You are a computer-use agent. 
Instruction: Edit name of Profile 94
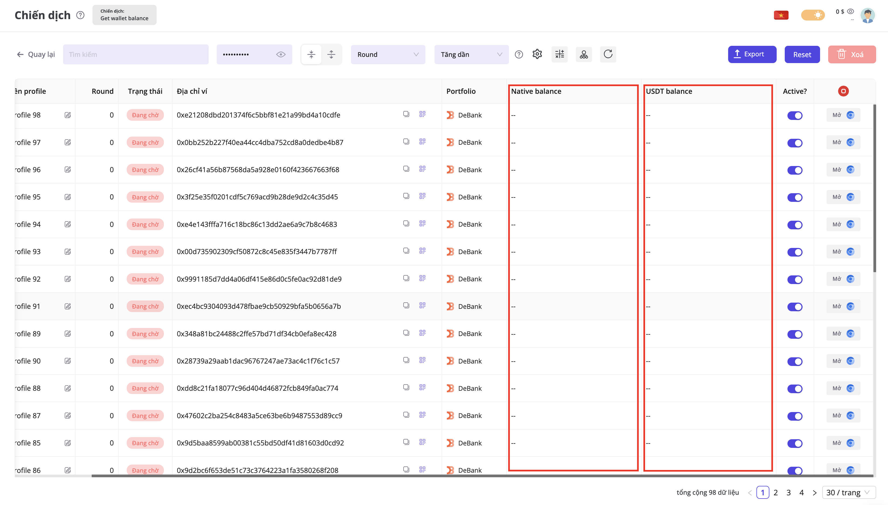68,224
